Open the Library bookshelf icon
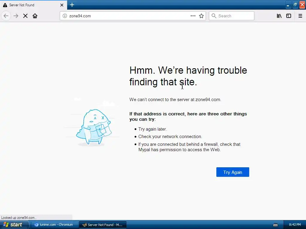Viewport: 306px width, 229px height. coord(279,16)
